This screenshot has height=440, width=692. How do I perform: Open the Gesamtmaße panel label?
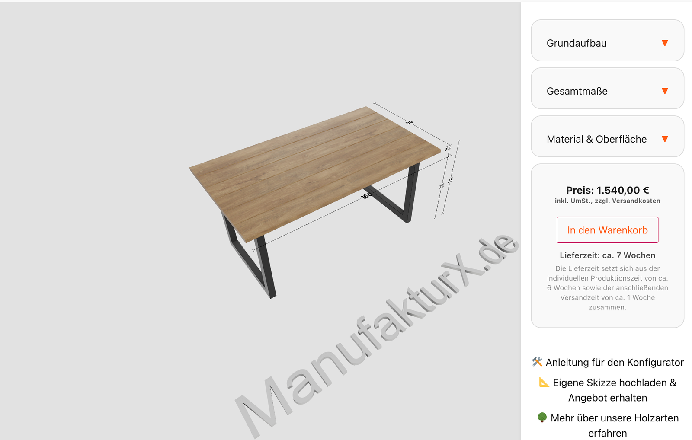pyautogui.click(x=577, y=91)
